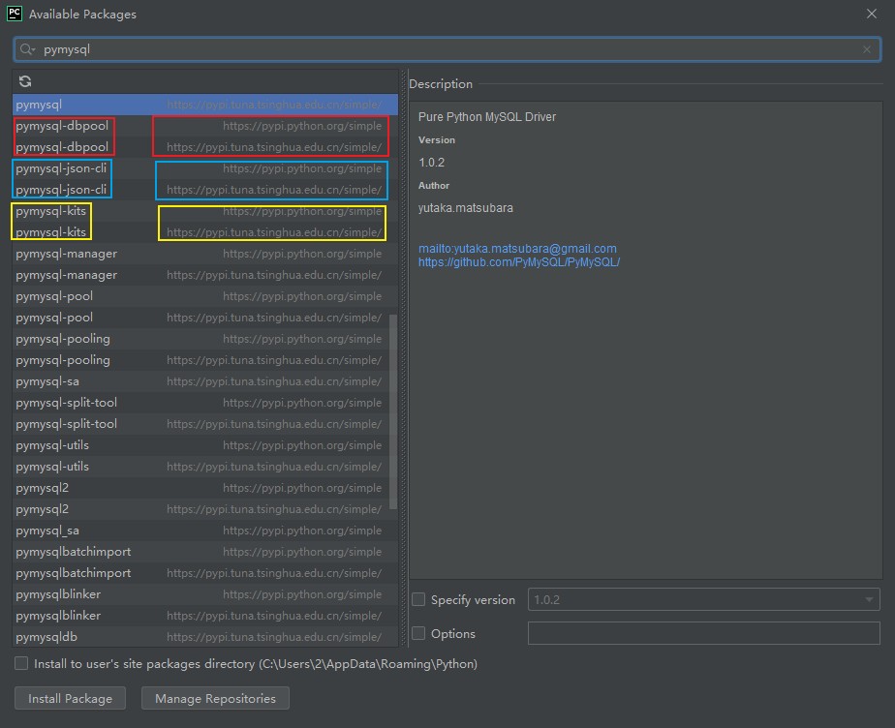
Task: Select pymysql-kits from pypi.python.org
Action: [x=205, y=211]
